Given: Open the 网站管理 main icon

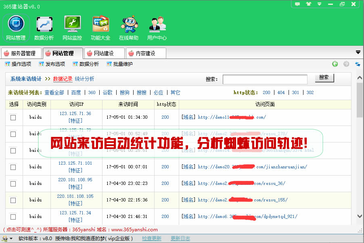Looking at the screenshot, I should click(16, 25).
